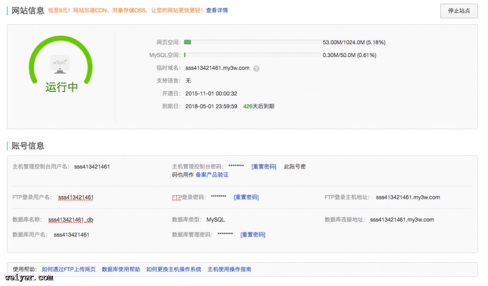Click the 426天后到期 remaining days text

[259, 106]
